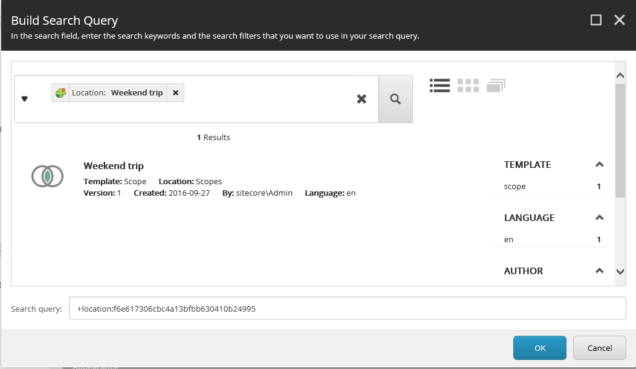
Task: Switch results to stacked card view
Action: point(496,85)
